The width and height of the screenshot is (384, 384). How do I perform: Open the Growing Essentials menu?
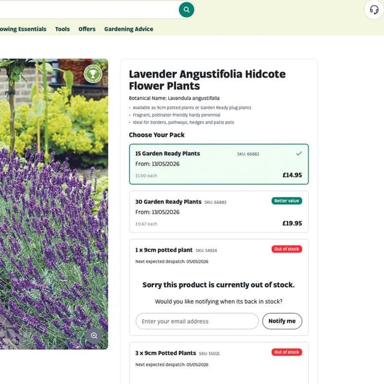pyautogui.click(x=23, y=29)
